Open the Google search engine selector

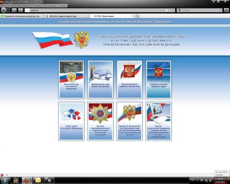click(179, 10)
